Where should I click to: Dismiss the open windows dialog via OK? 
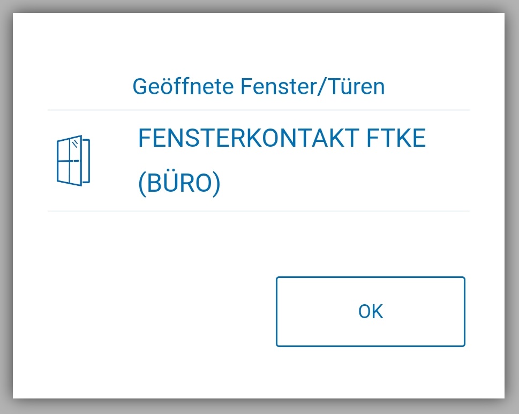pos(370,311)
